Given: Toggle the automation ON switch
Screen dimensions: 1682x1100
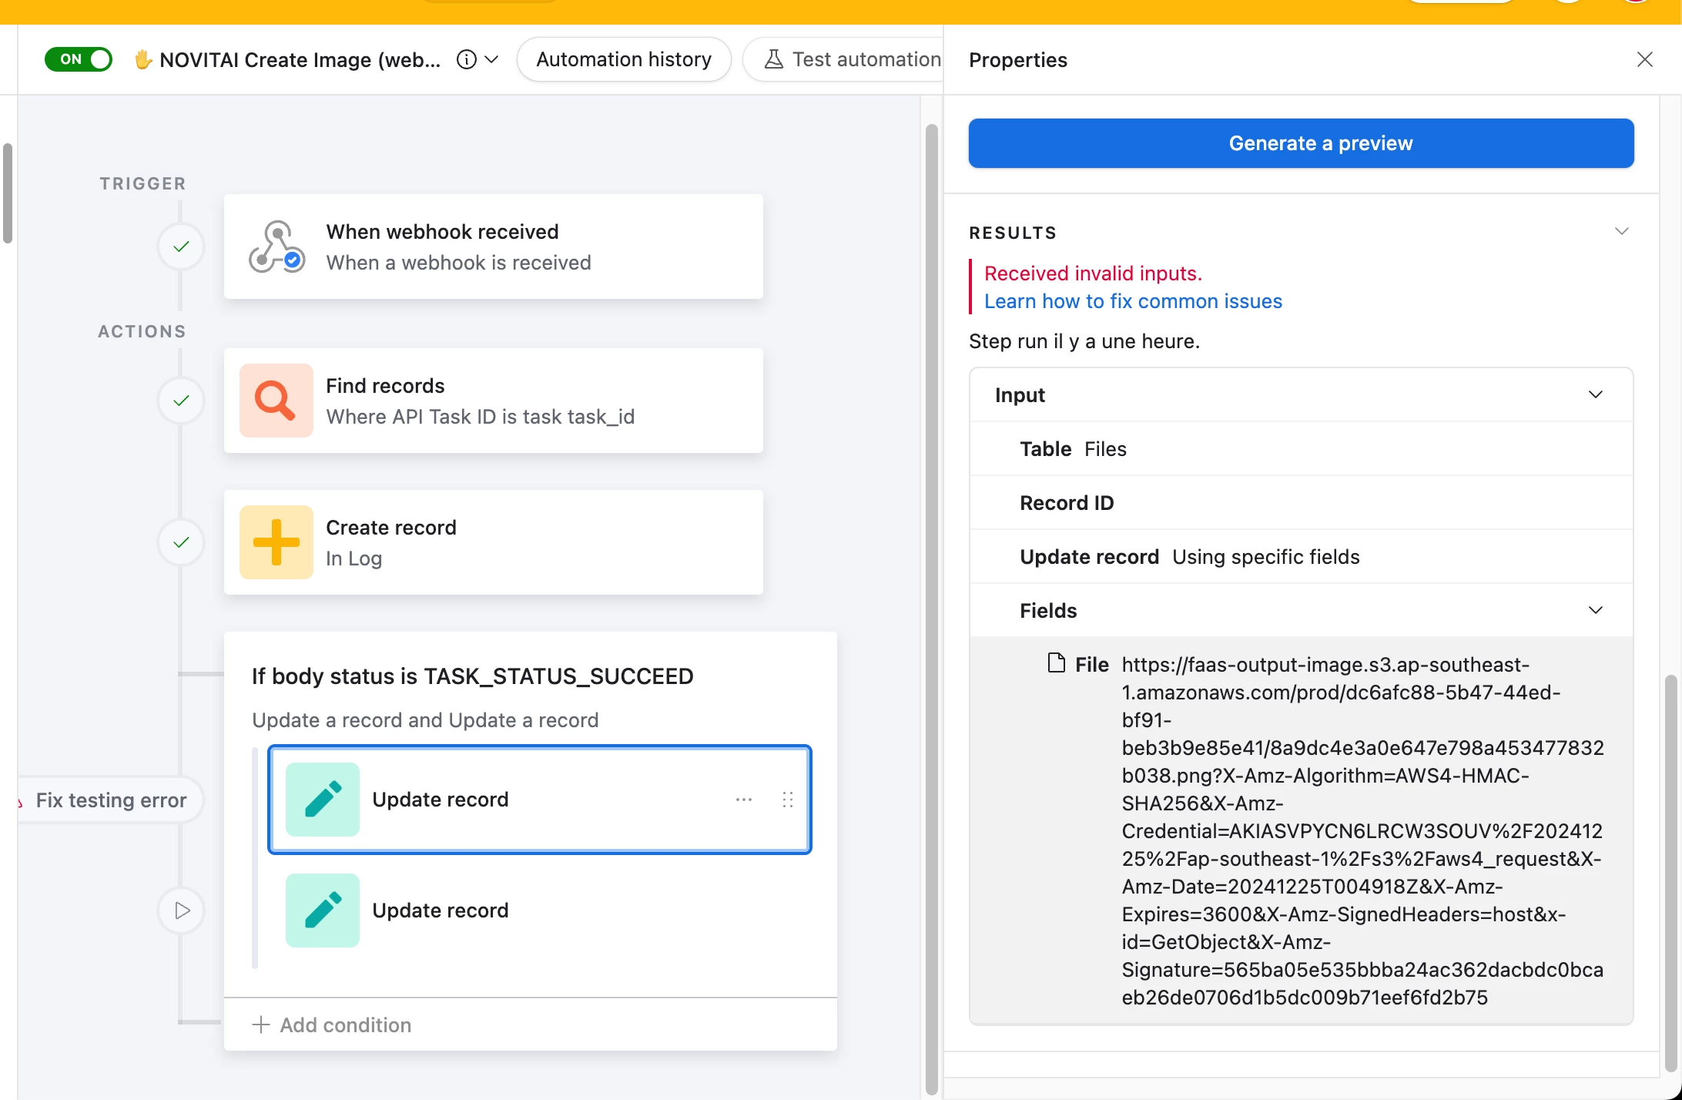Looking at the screenshot, I should (x=79, y=59).
